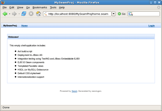Click the MySeamProj: header label
162x111 pixels.
10,26
